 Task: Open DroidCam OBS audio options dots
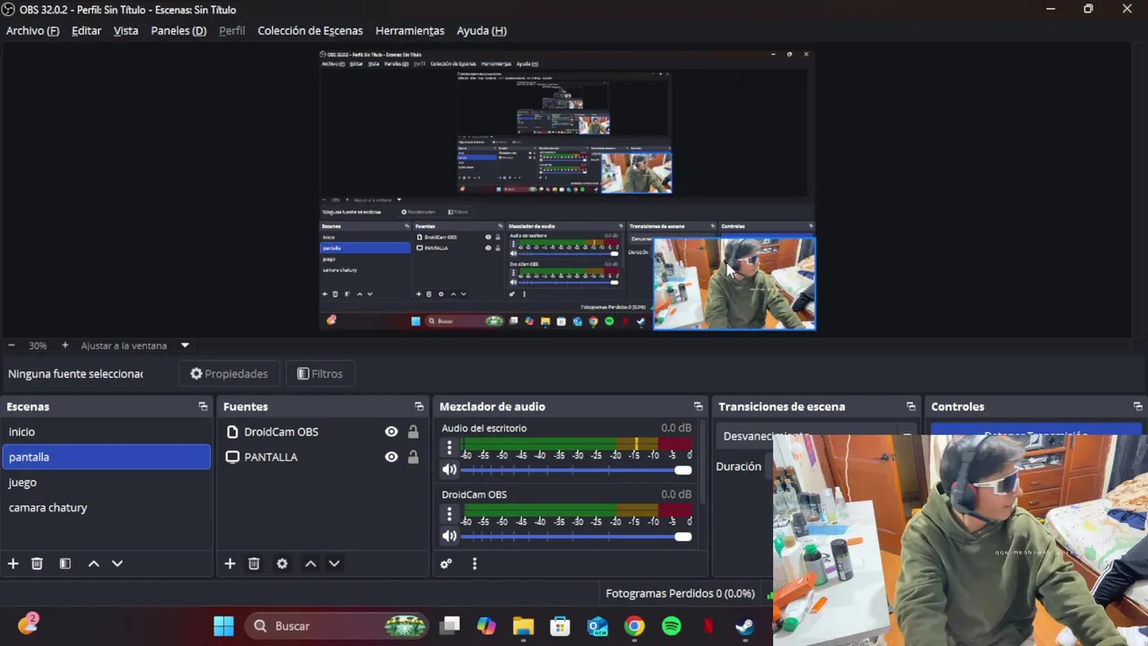449,514
